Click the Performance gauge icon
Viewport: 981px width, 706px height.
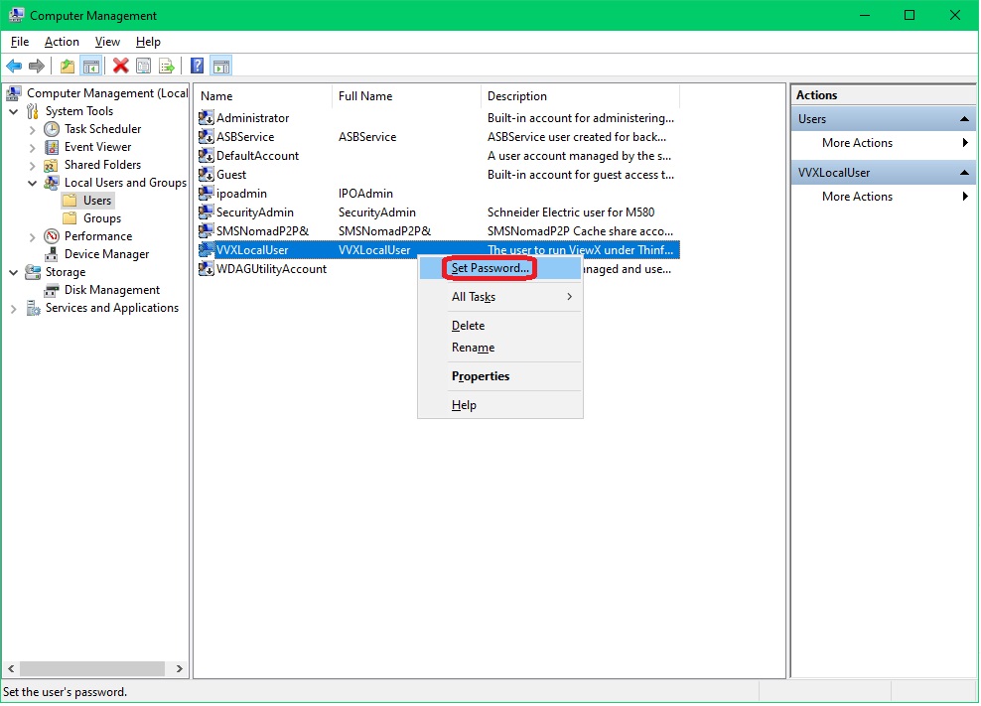[52, 236]
